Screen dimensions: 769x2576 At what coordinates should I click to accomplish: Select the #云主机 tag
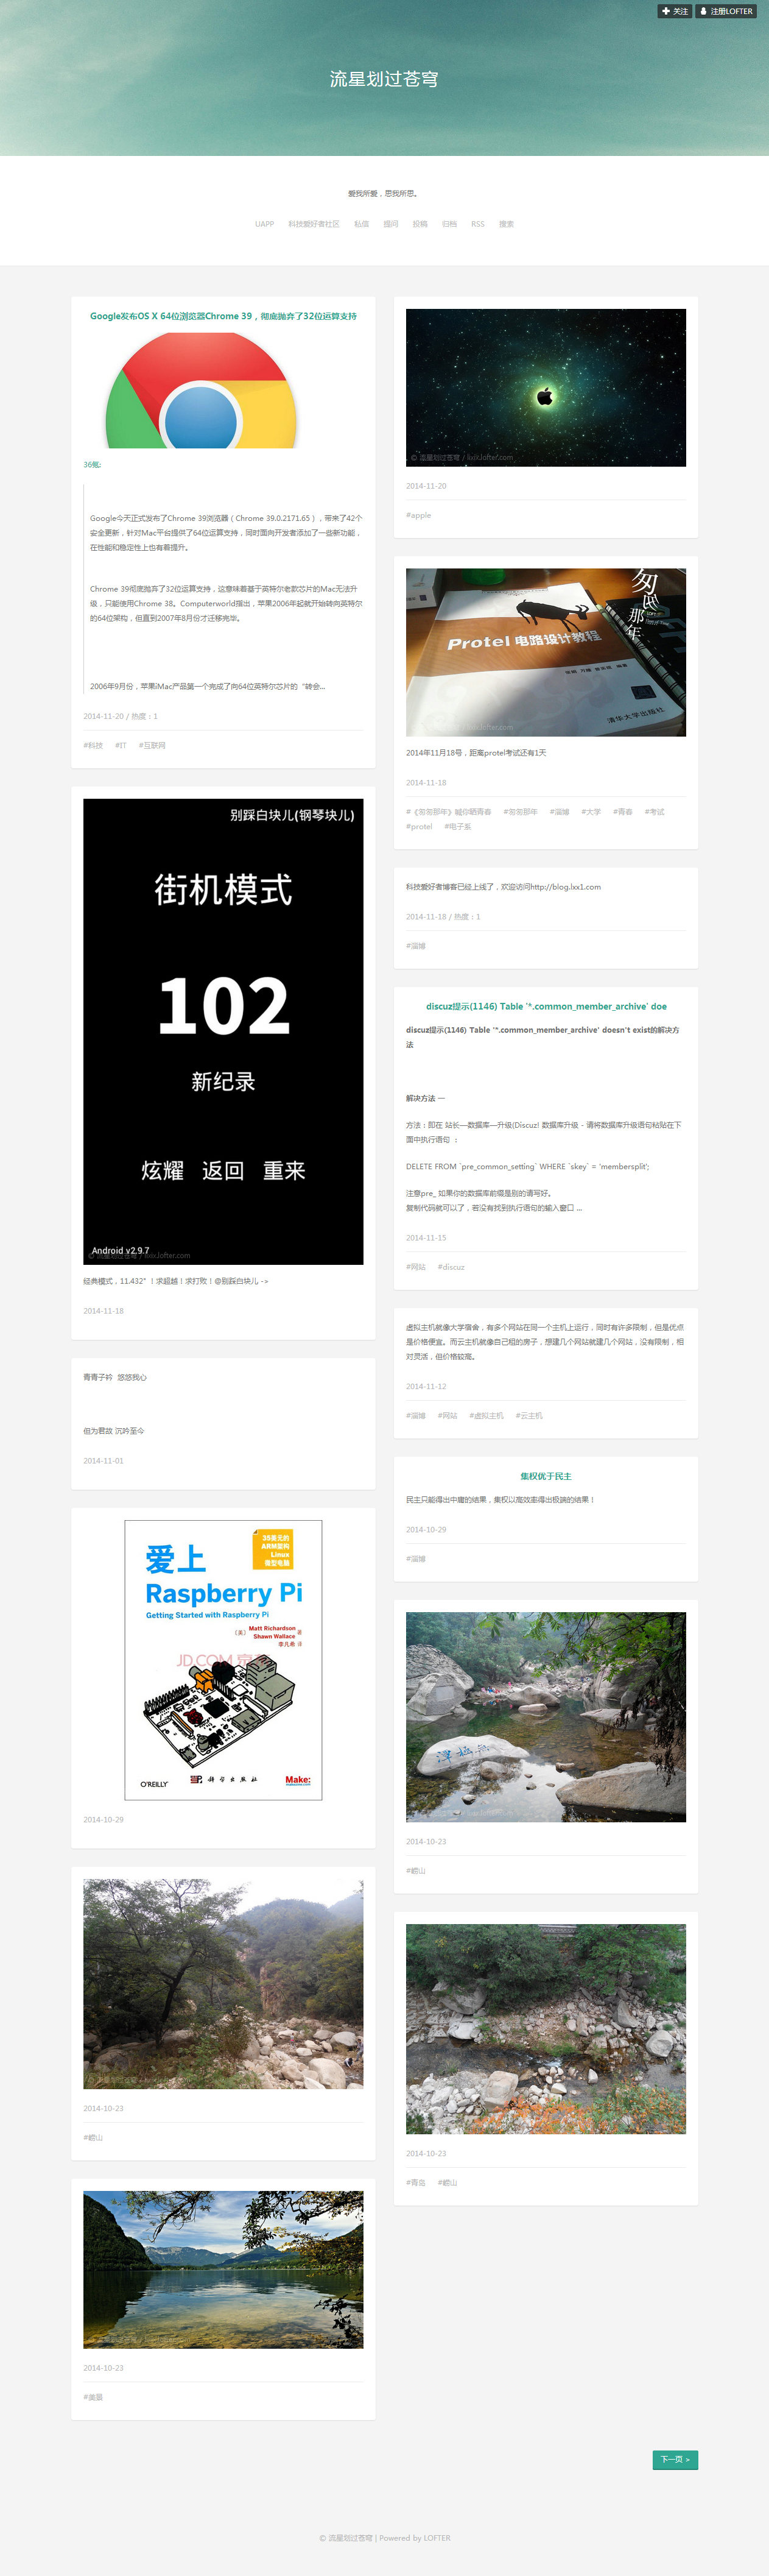pos(529,1415)
